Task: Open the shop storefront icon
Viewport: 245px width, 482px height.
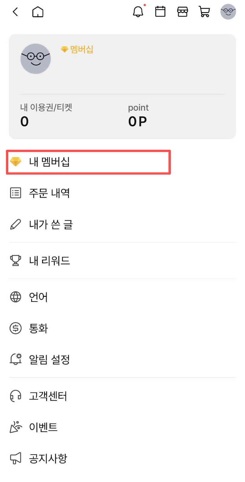Action: pyautogui.click(x=182, y=12)
